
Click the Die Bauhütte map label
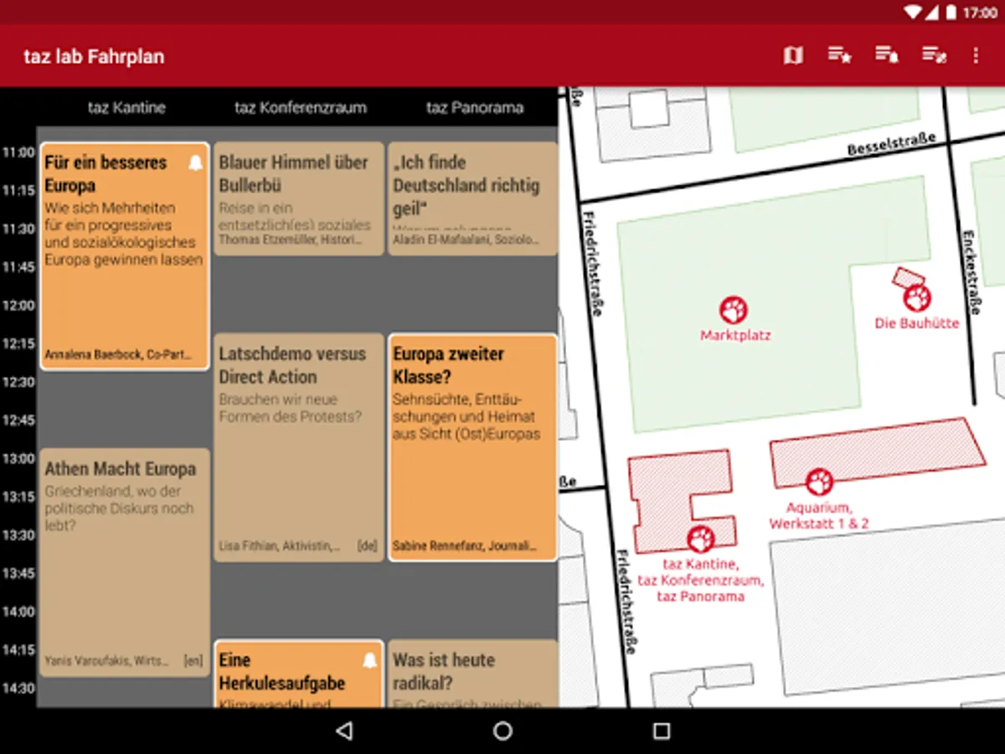click(x=917, y=323)
